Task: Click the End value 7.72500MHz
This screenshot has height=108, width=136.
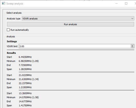Action: (25, 65)
